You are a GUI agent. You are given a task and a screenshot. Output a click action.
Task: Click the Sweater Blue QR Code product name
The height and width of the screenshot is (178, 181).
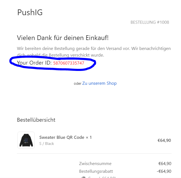coord(62,137)
